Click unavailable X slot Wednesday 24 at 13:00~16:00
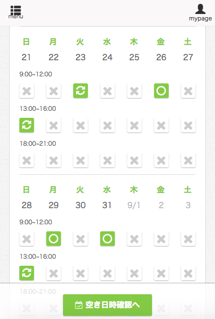215x319 pixels. click(107, 125)
